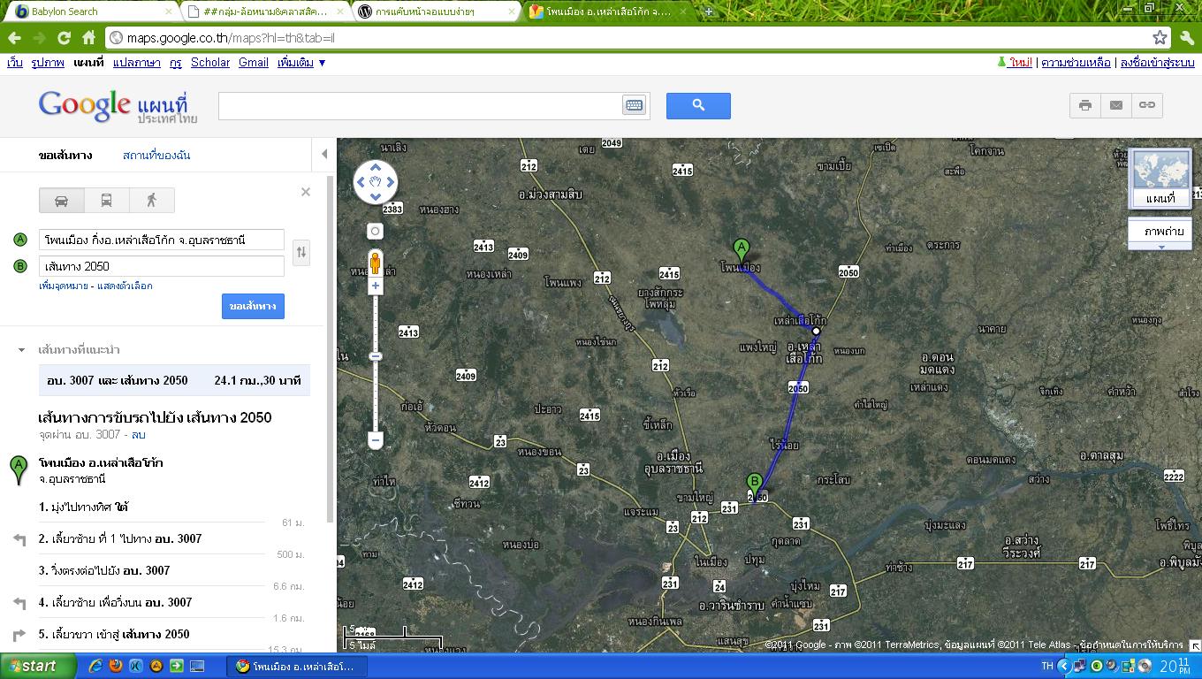
Task: Collapse the suggested routes section
Action: (x=22, y=350)
